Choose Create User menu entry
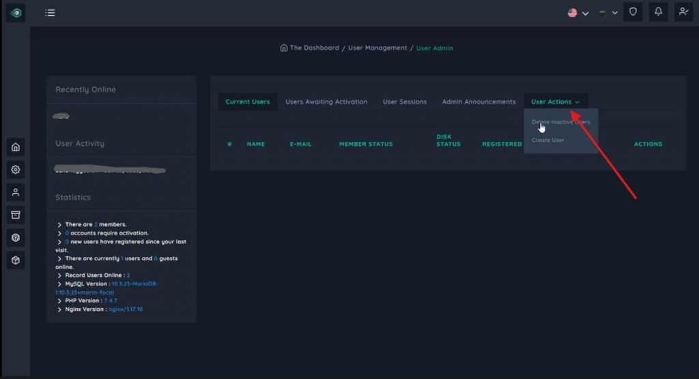 (x=548, y=140)
